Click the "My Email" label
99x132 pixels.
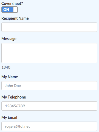tap(9, 117)
